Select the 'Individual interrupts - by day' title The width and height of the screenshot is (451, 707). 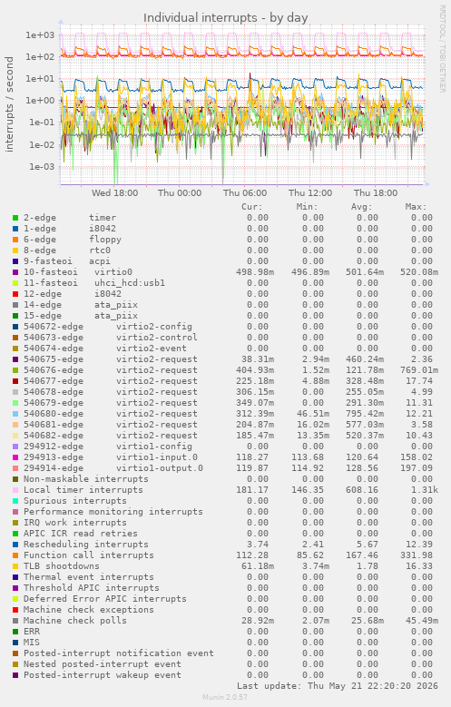point(225,18)
